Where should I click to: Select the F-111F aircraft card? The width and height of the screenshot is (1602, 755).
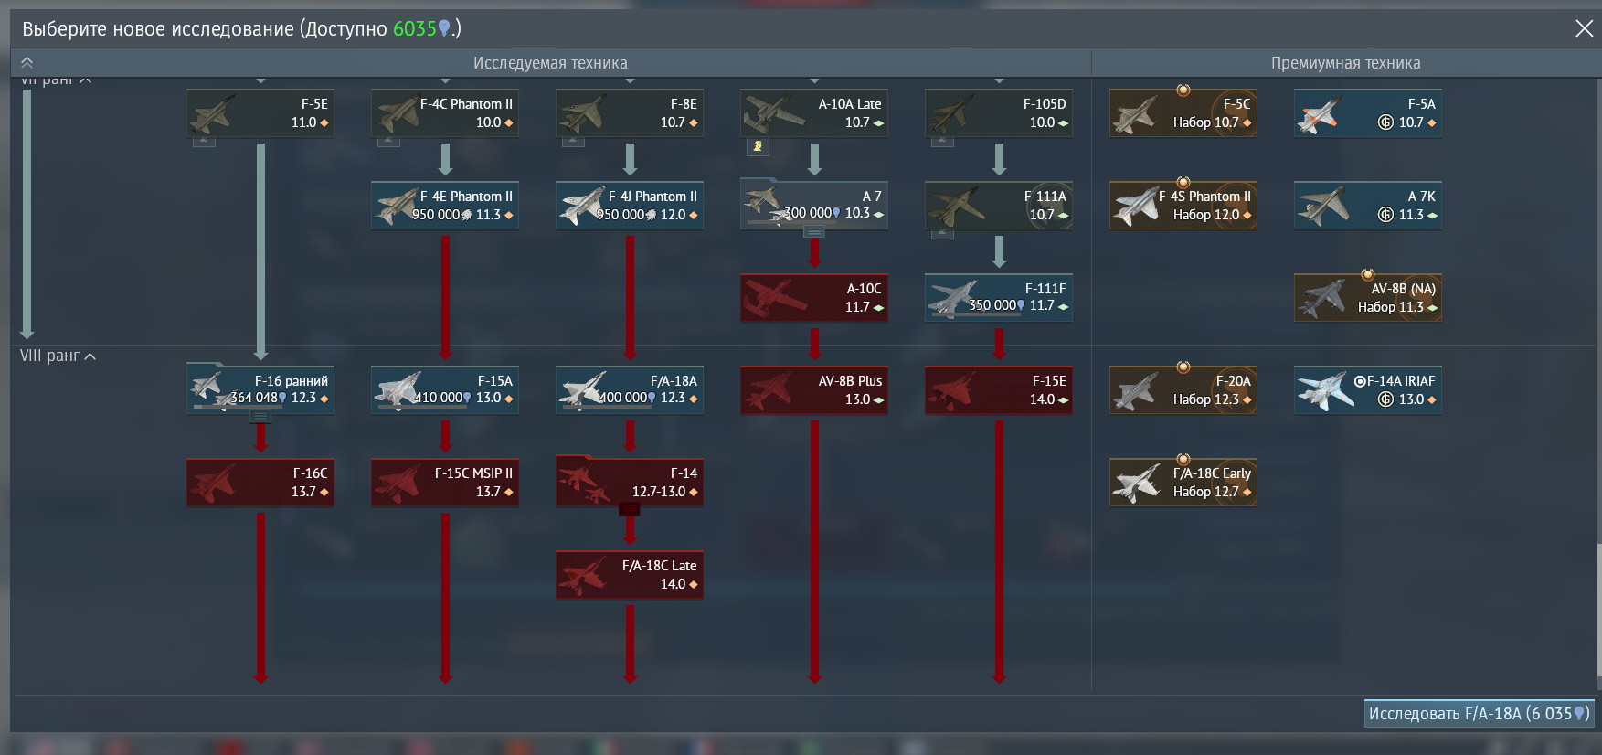tap(999, 298)
